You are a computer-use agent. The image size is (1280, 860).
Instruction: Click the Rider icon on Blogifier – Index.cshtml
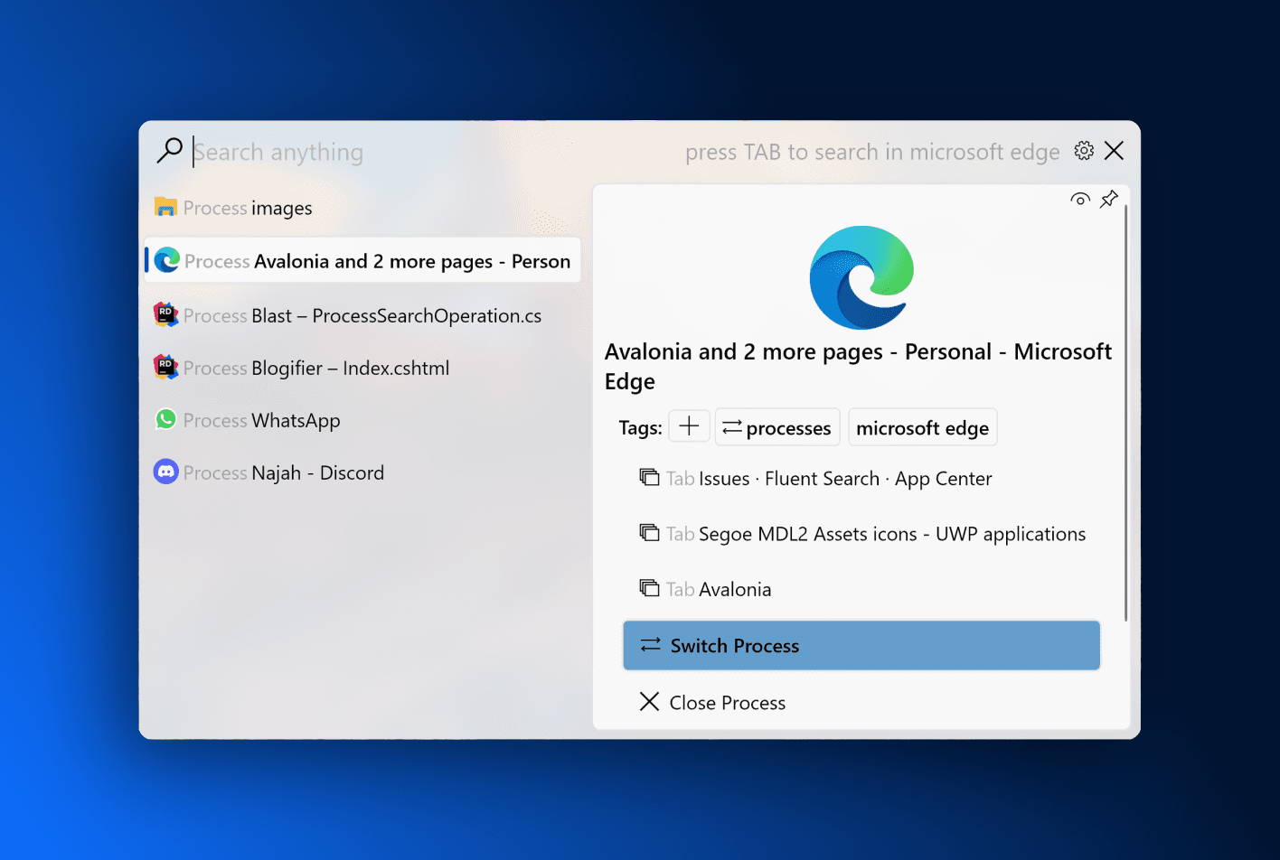point(166,367)
